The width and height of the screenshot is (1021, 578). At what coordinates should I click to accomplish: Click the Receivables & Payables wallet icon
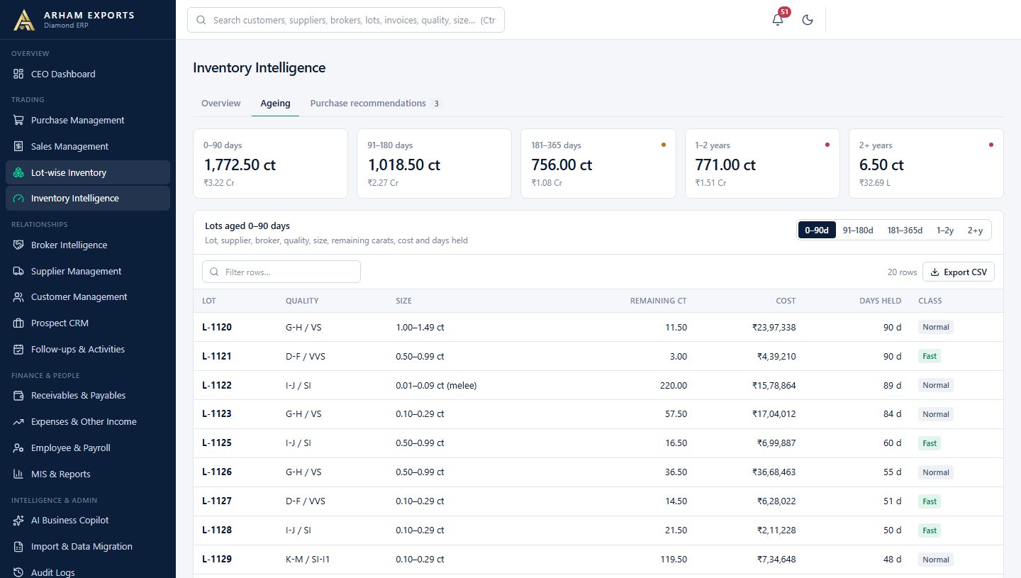[18, 396]
